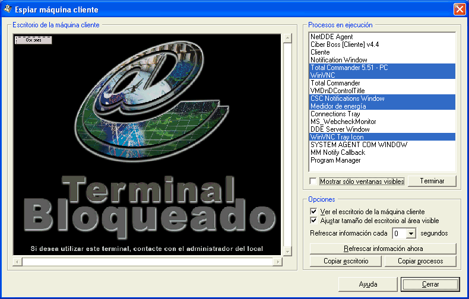This screenshot has height=299, width=469.
Task: Click the desktop preview's horizontal scrollbar left arrow
Action: (x=17, y=262)
